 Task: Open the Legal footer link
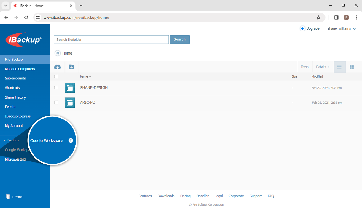tap(219, 196)
